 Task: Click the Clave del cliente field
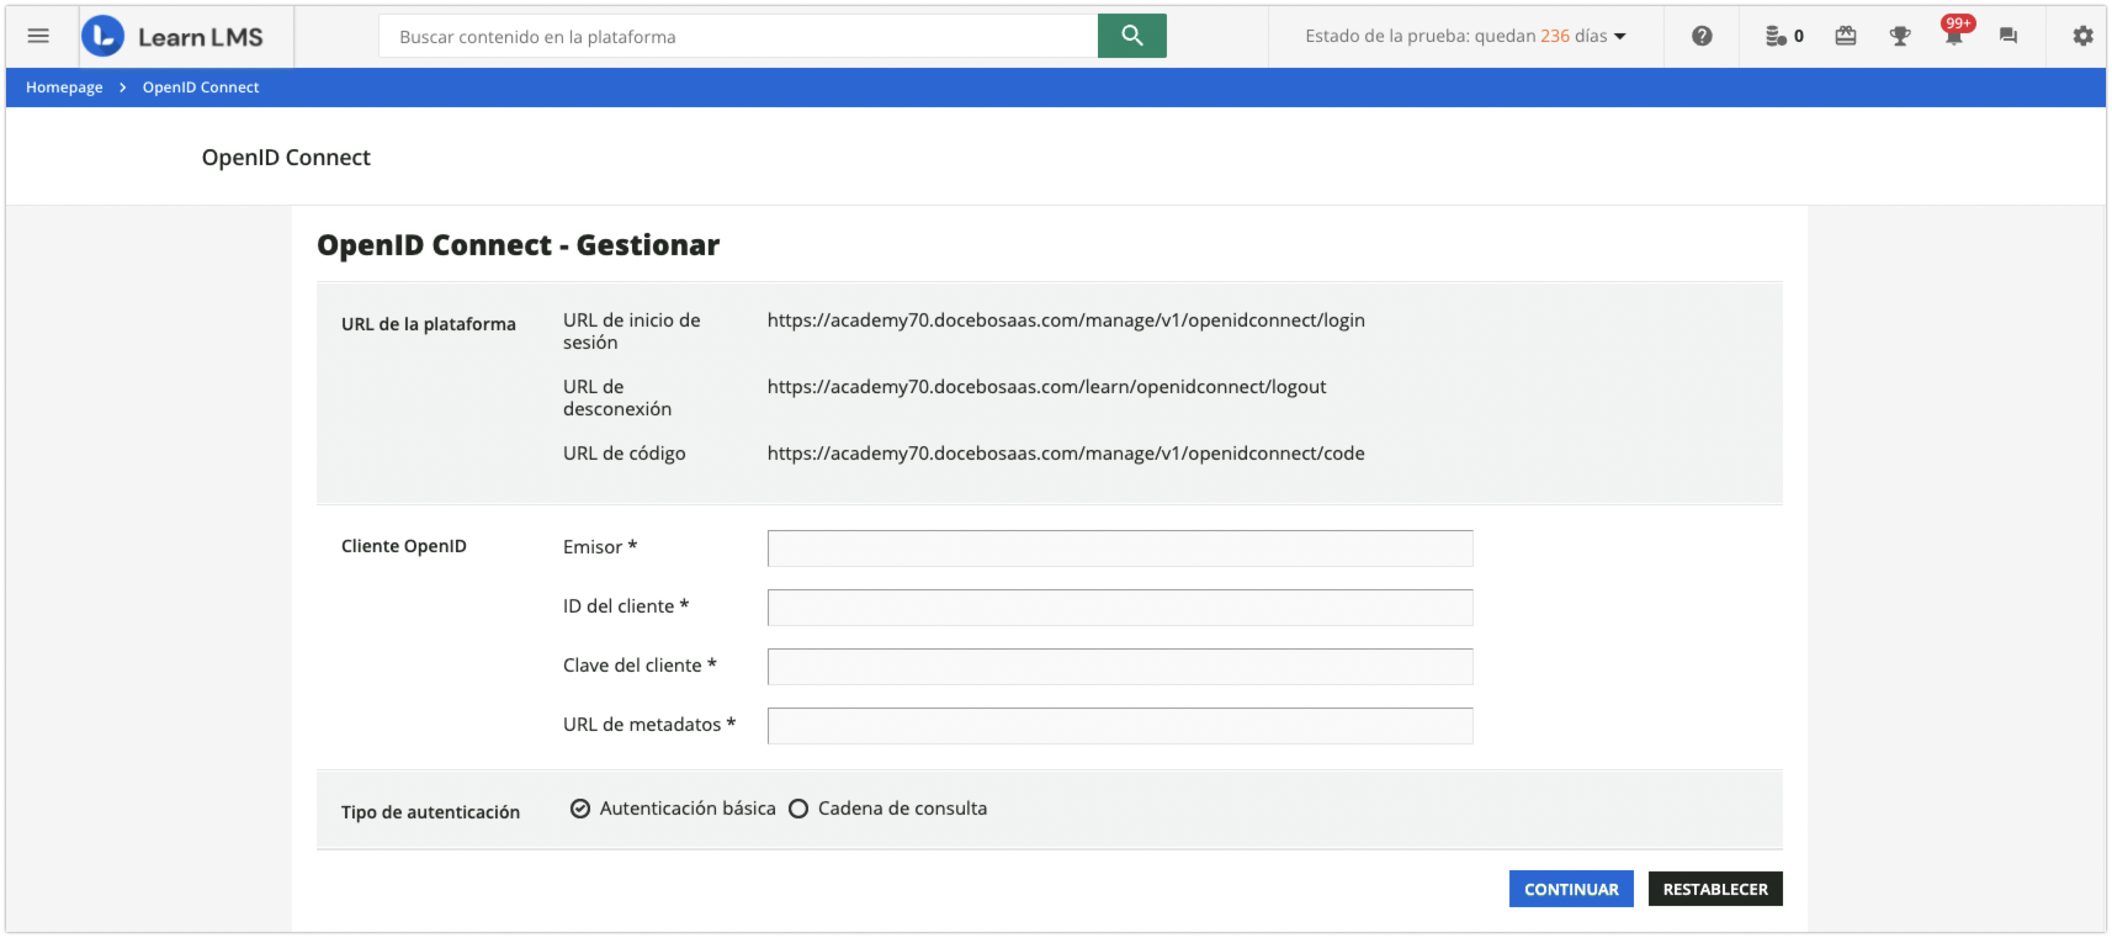point(1120,667)
